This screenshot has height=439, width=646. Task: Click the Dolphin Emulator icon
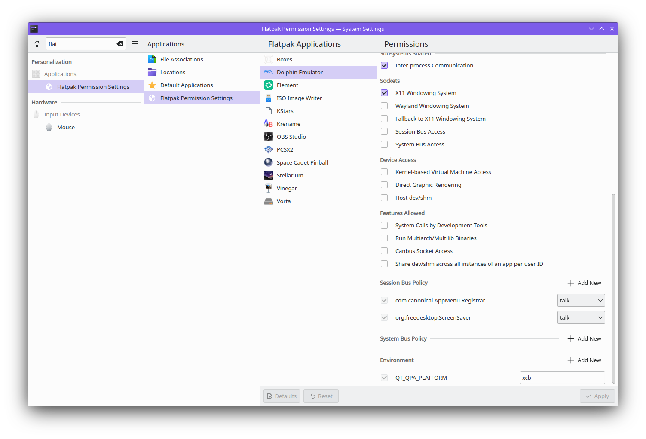[x=269, y=72]
